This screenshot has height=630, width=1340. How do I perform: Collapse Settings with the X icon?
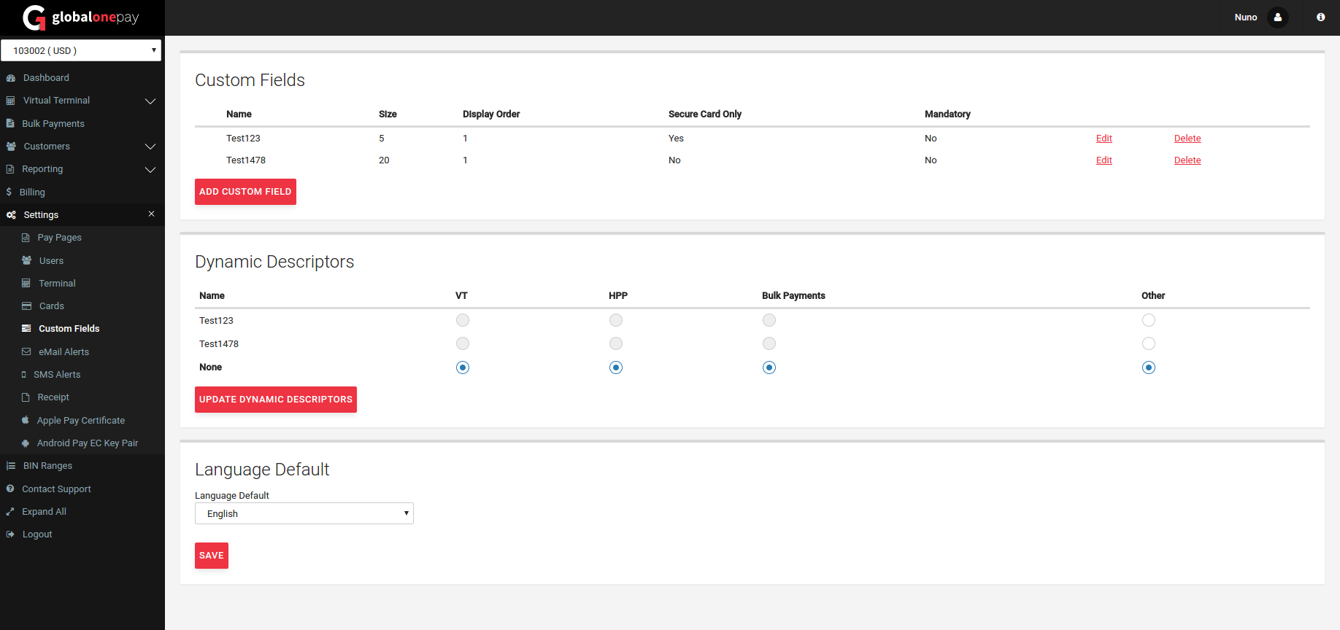(151, 214)
